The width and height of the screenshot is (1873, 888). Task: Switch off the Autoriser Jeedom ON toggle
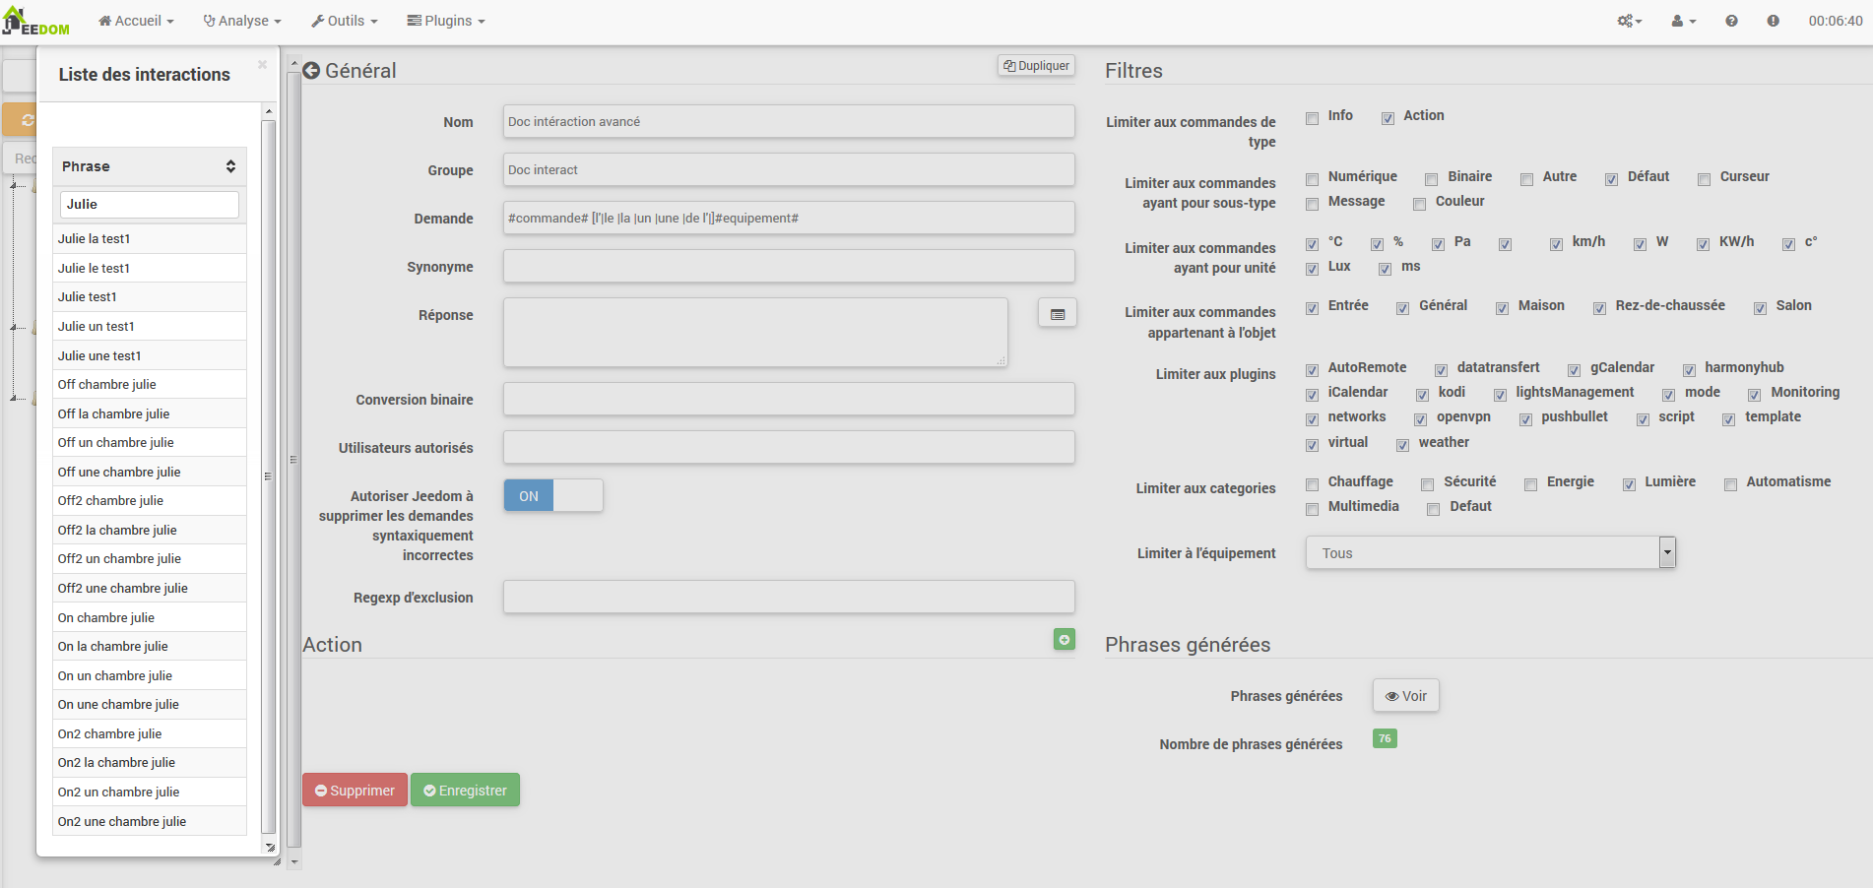552,495
